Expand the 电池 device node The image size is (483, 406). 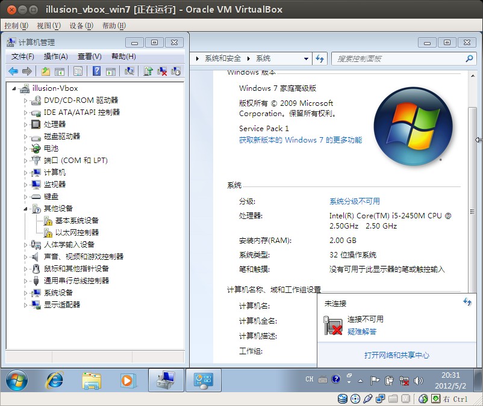pos(25,149)
